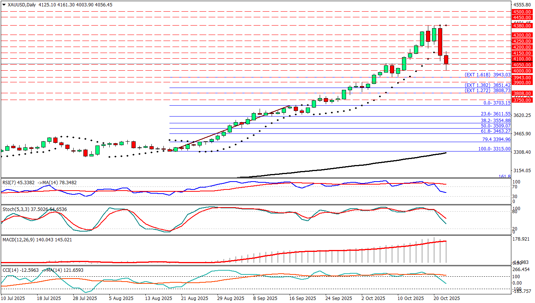The width and height of the screenshot is (535, 303).
Task: Click the triangle arrow beside XAUUSD,Daily
Action: click(x=4, y=5)
